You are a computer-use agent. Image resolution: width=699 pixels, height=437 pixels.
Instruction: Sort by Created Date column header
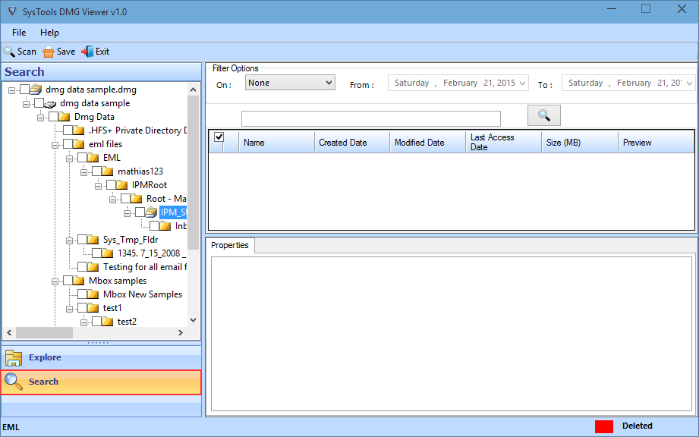point(352,143)
